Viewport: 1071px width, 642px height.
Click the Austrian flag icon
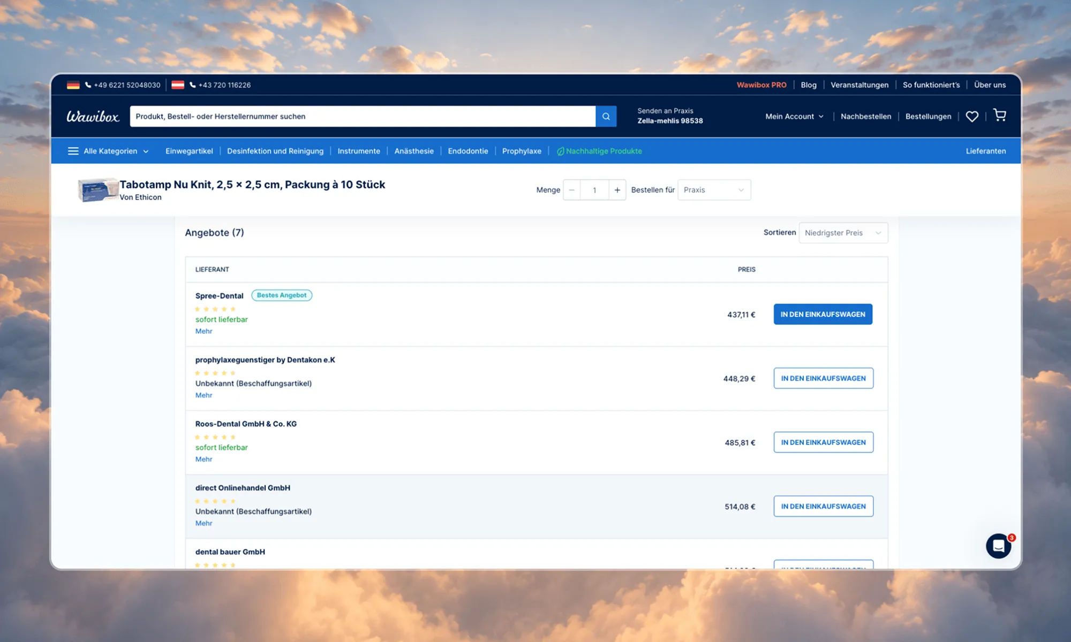[178, 85]
